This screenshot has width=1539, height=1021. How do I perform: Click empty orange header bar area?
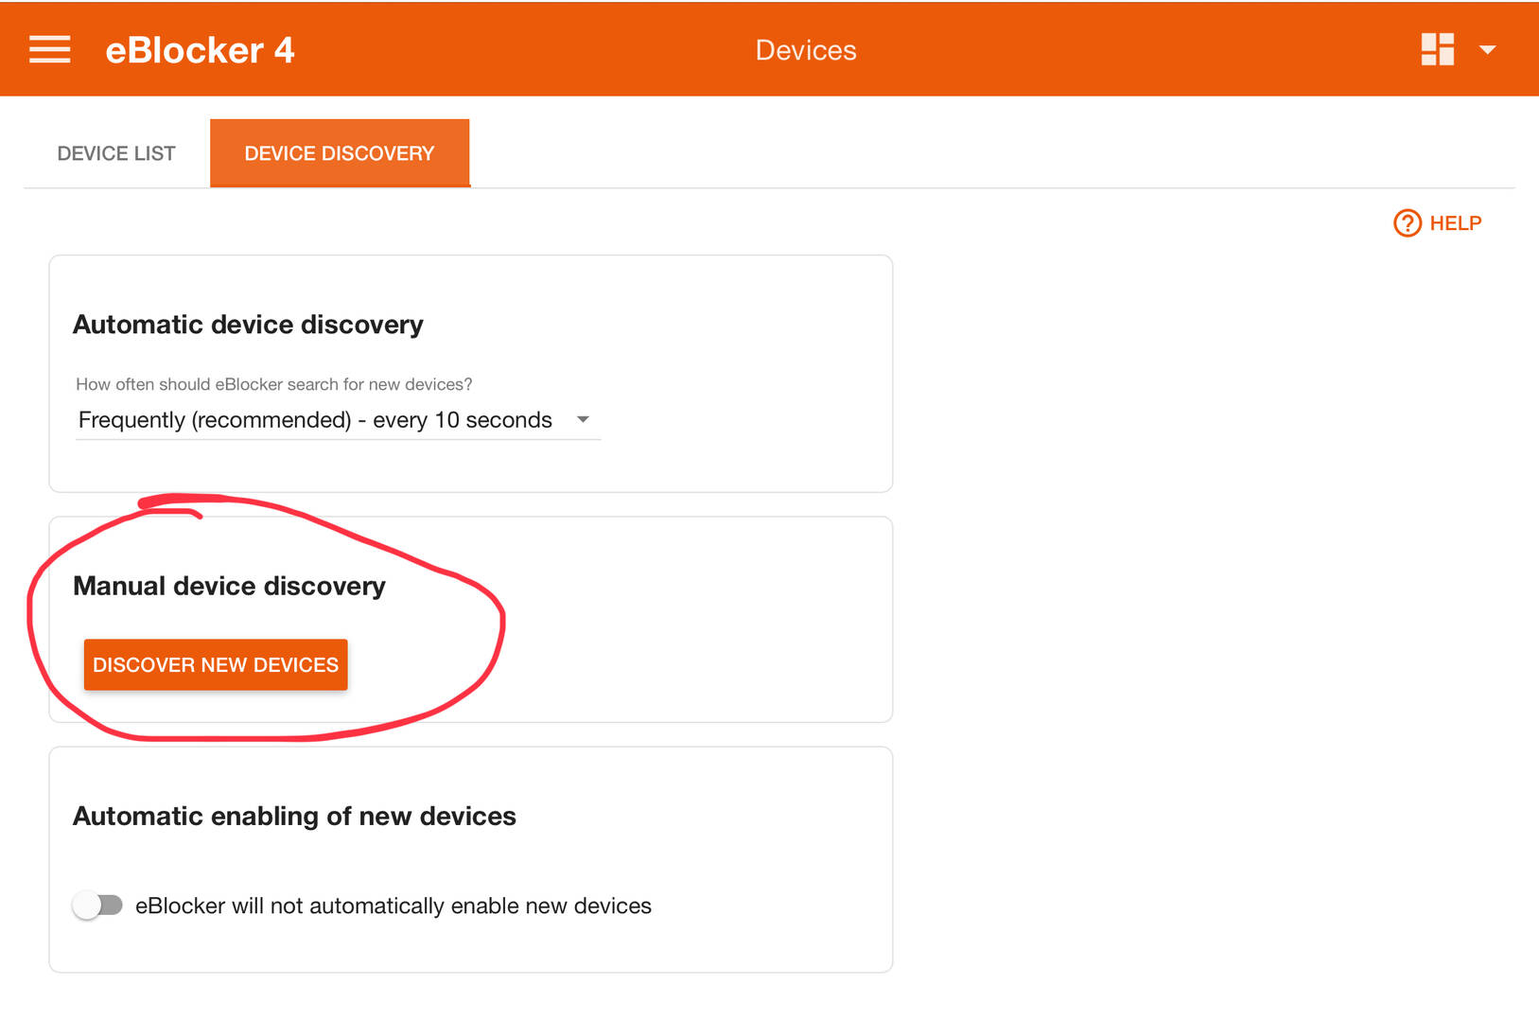[1135, 49]
